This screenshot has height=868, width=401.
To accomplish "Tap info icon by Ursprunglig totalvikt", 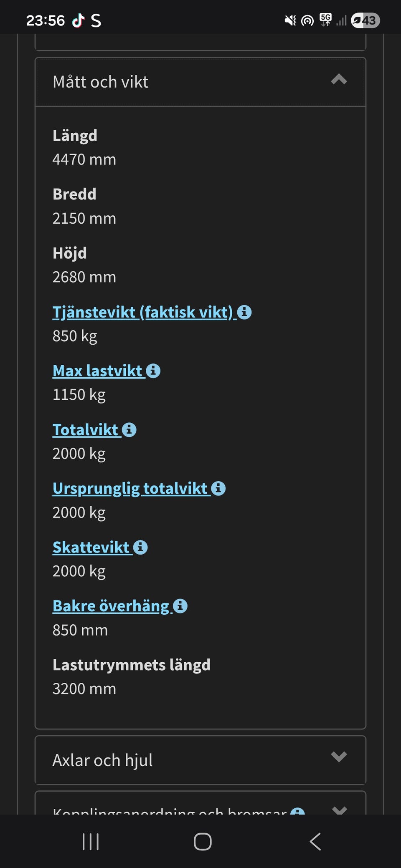I will (x=218, y=488).
